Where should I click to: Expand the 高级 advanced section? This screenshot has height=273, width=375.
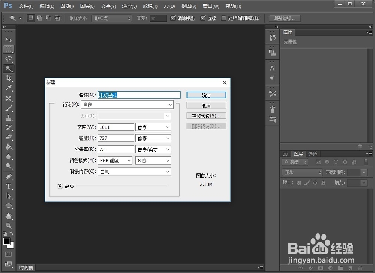(60, 186)
